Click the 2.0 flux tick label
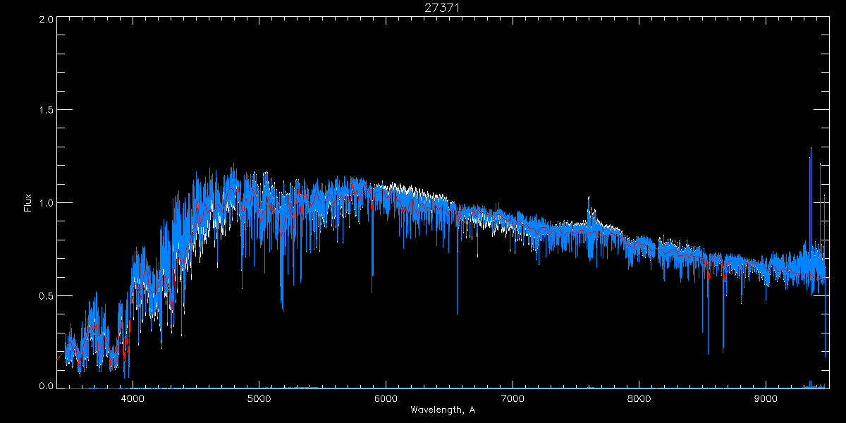Screen dimensions: 846x423 (45, 19)
